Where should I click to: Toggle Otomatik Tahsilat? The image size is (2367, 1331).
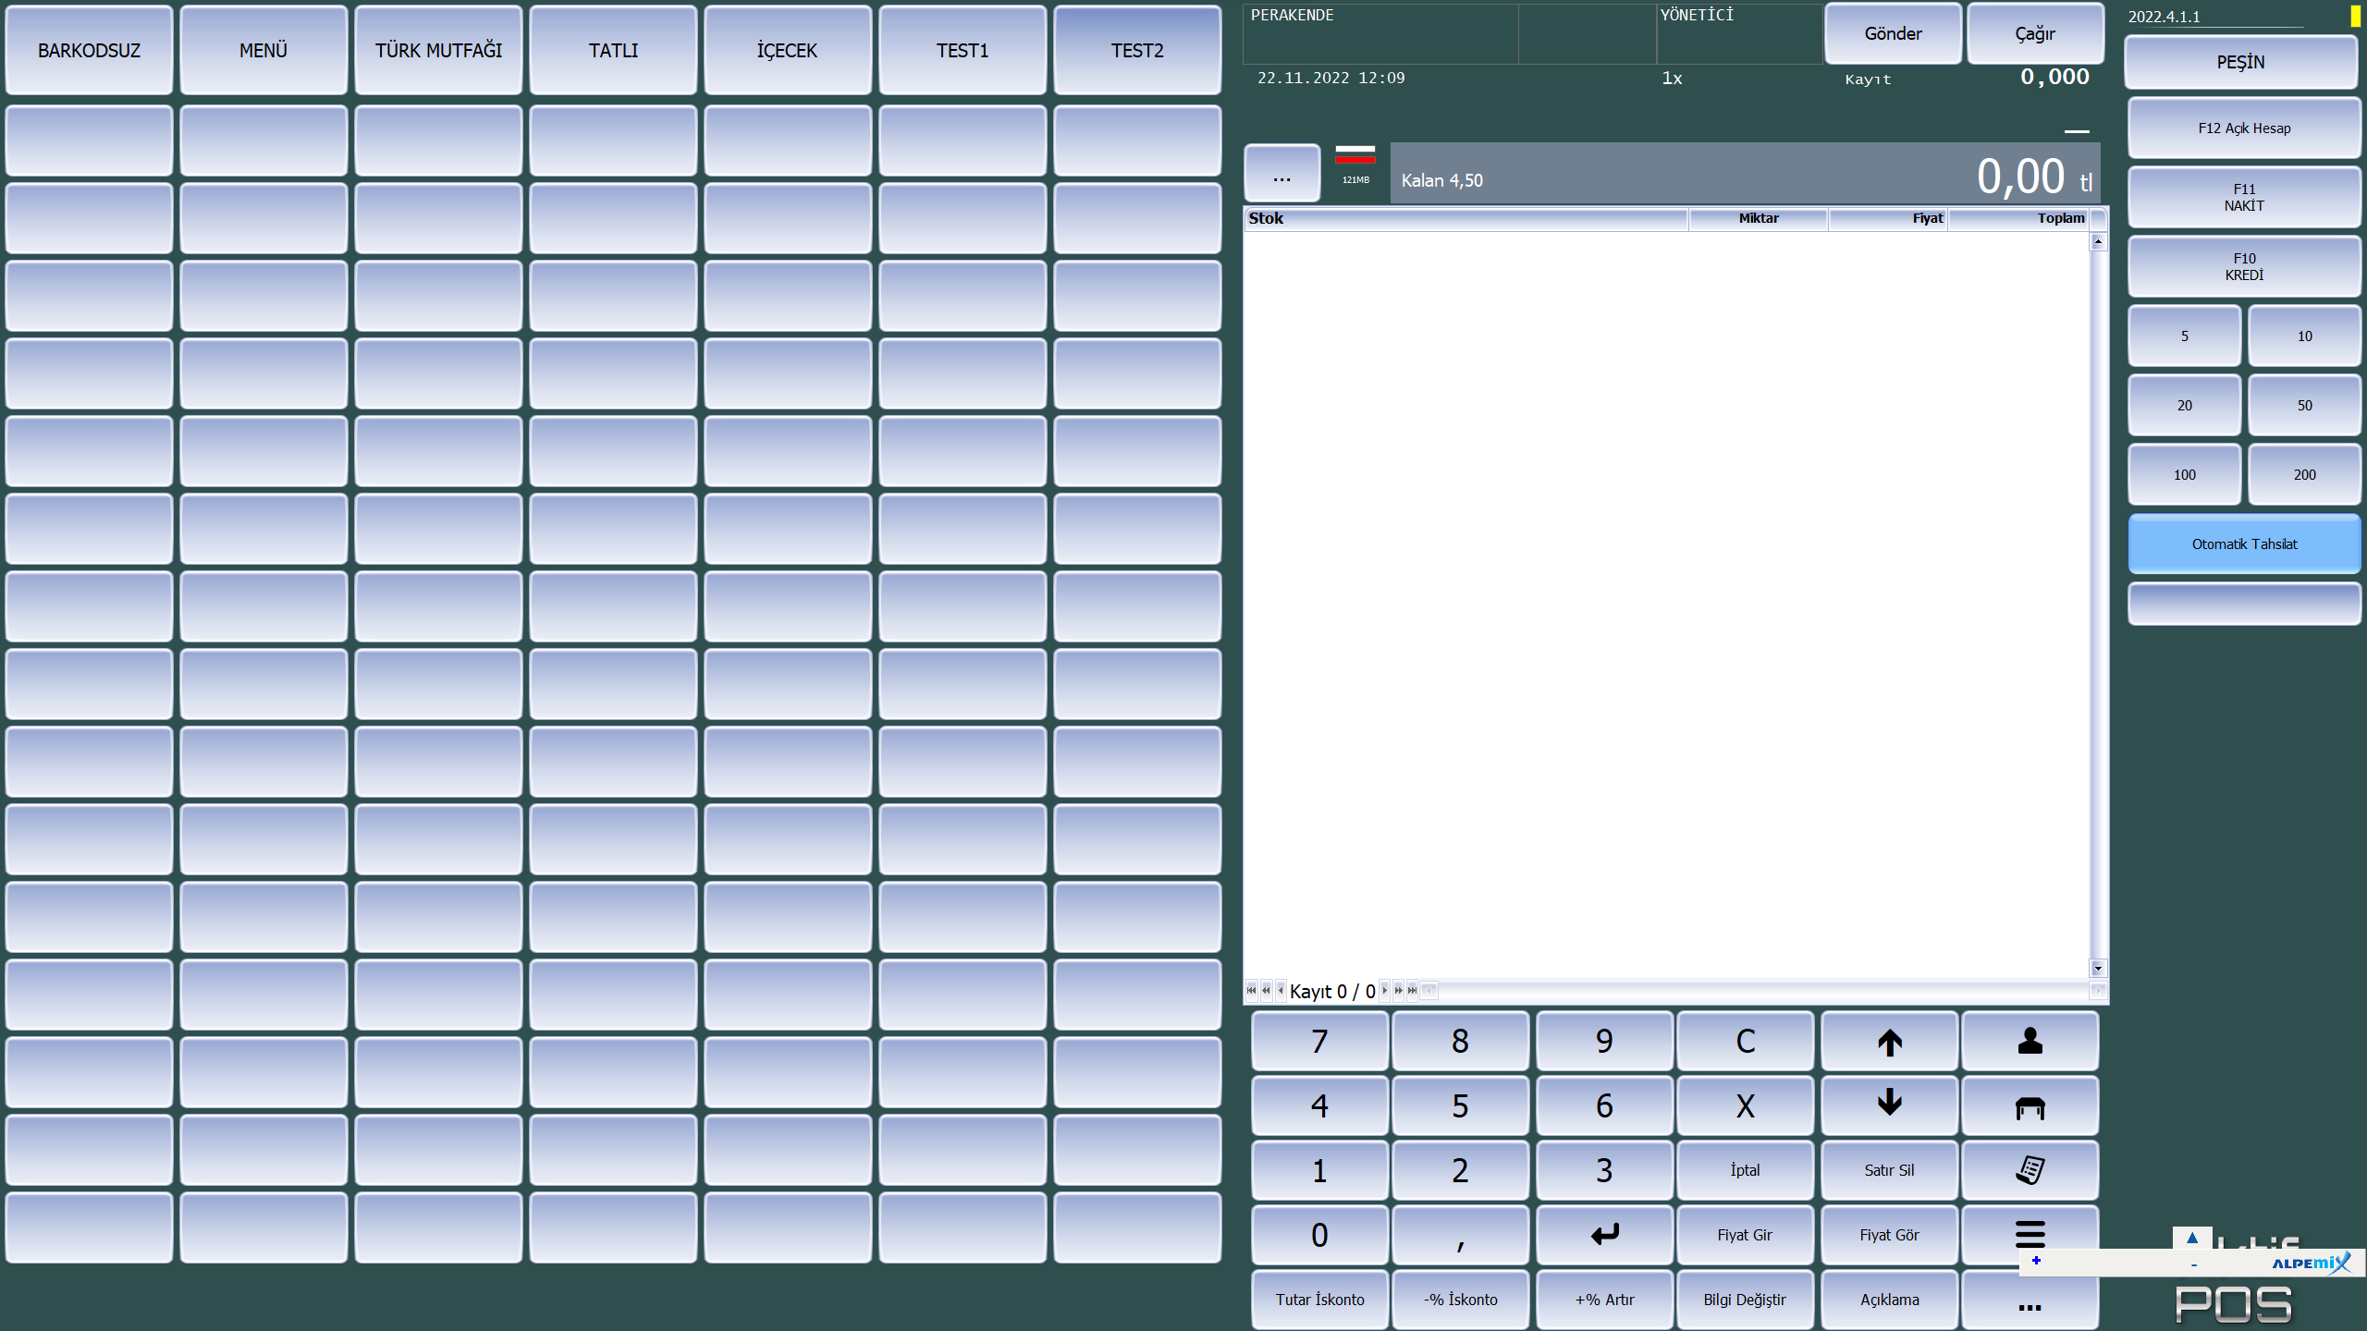pos(2244,544)
